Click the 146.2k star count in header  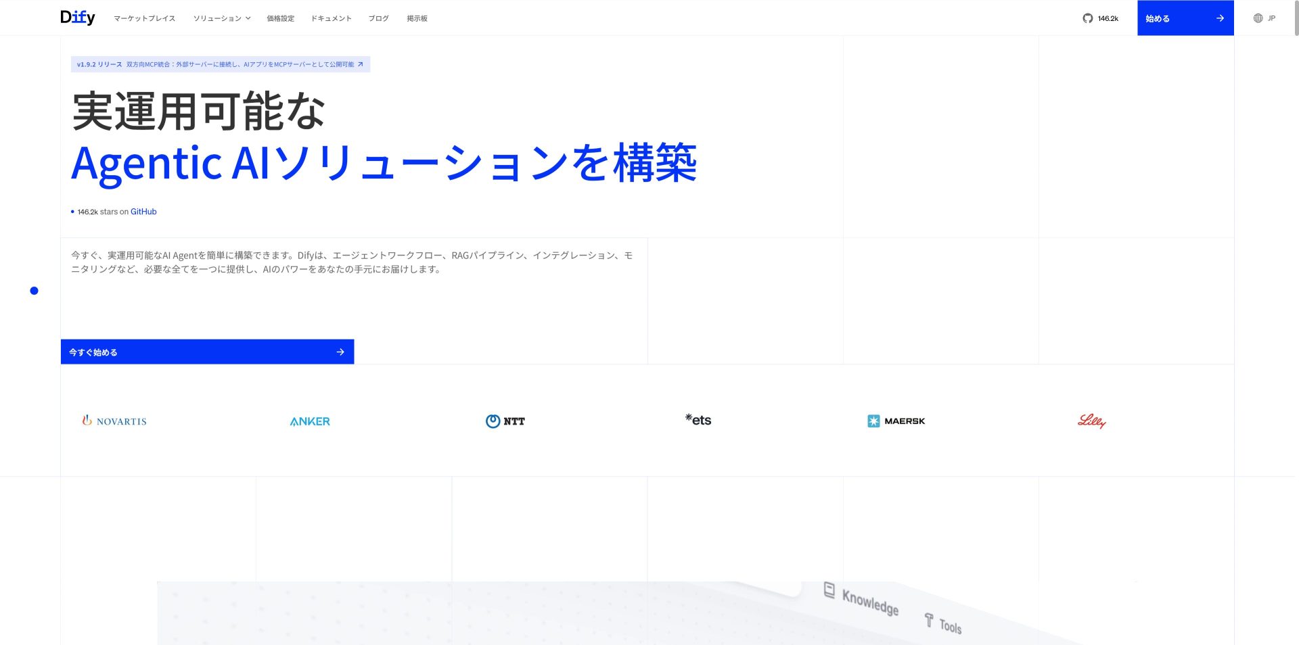(1108, 18)
